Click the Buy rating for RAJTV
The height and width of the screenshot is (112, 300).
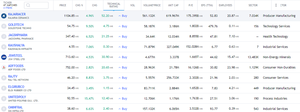(123, 78)
